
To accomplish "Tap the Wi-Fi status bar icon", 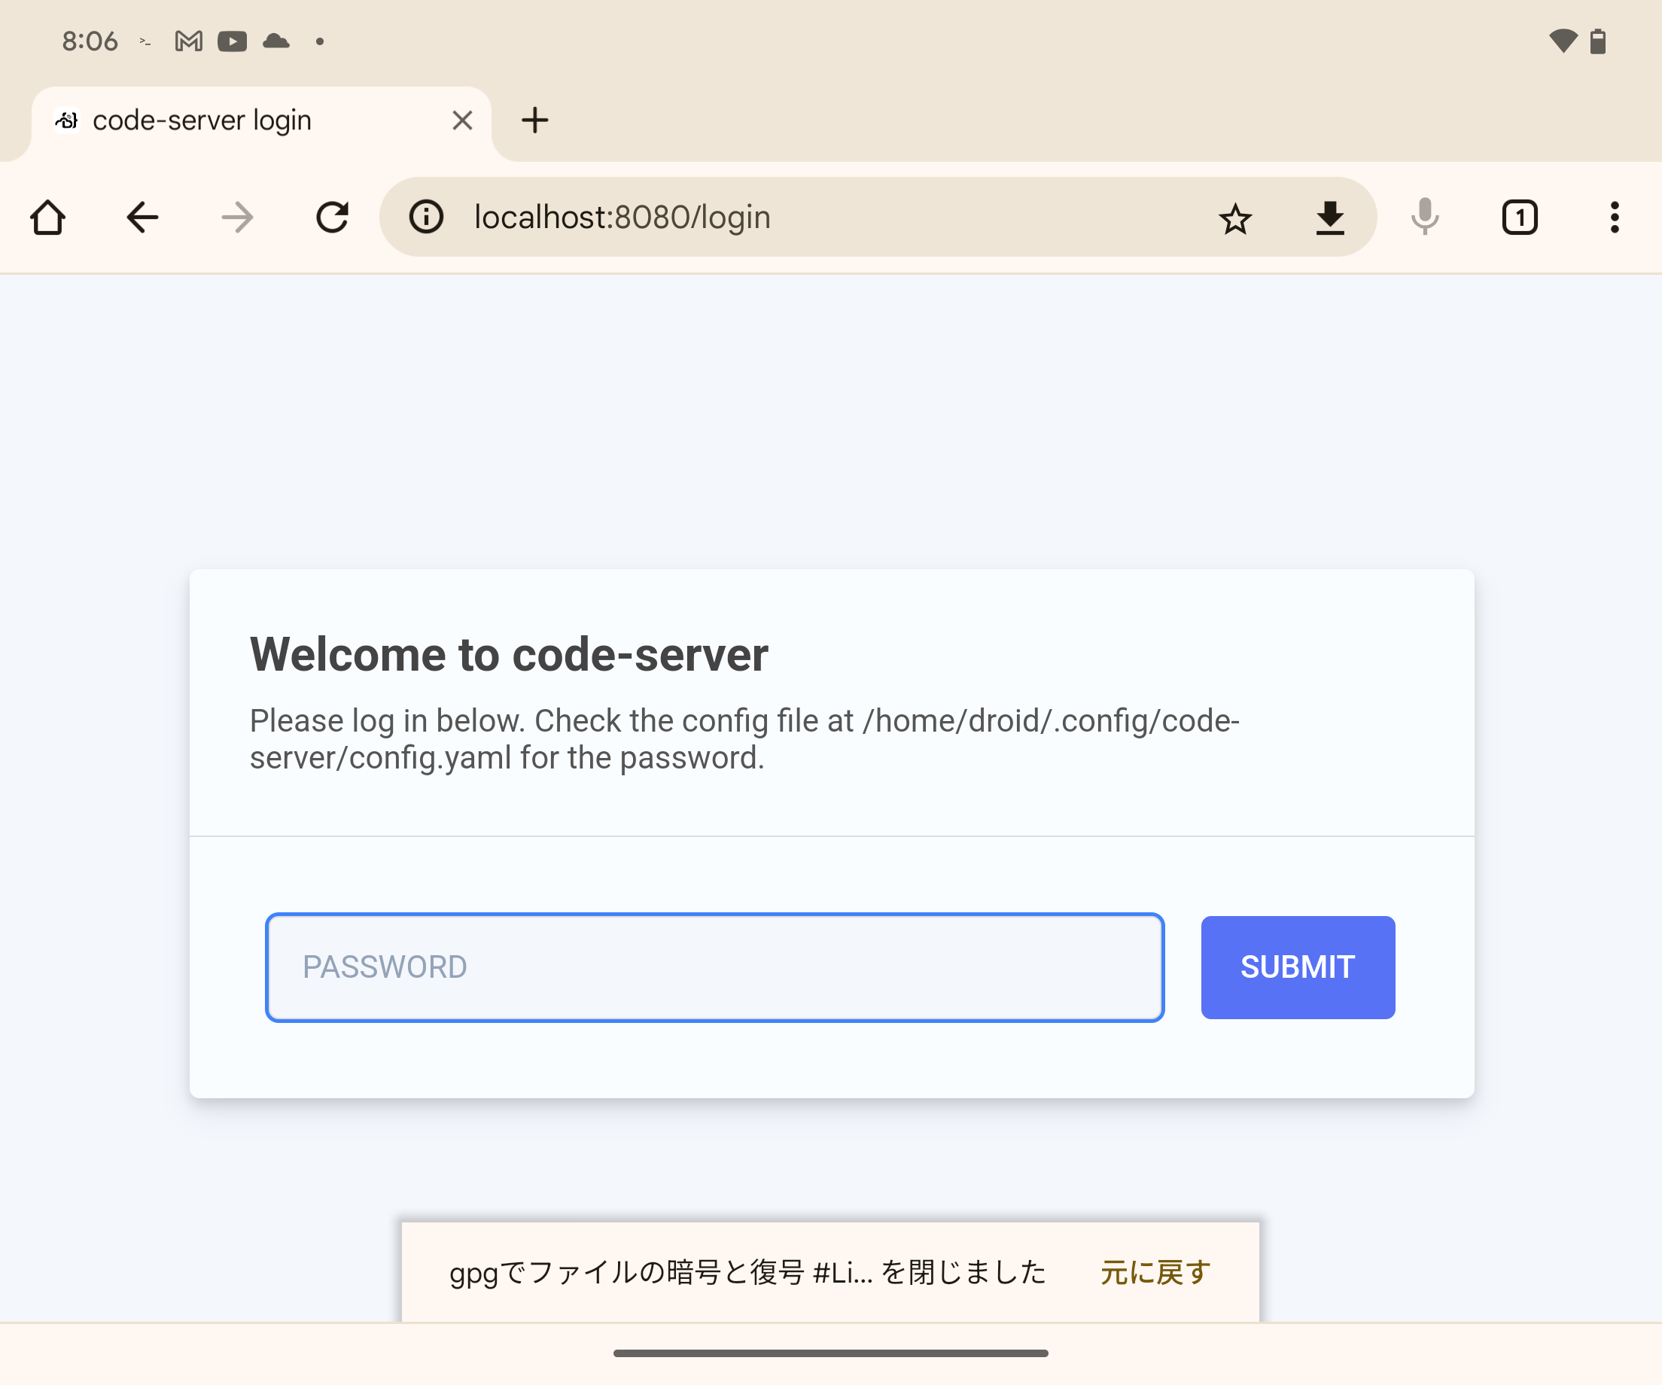I will [1563, 42].
